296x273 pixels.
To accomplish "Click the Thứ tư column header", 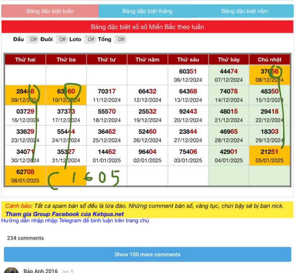I will (107, 60).
